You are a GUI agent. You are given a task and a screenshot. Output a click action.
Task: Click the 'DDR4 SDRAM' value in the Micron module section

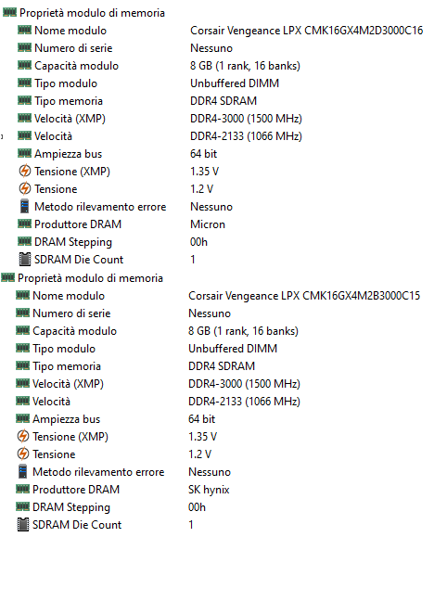223,101
